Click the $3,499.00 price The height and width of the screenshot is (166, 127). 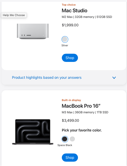(71, 120)
